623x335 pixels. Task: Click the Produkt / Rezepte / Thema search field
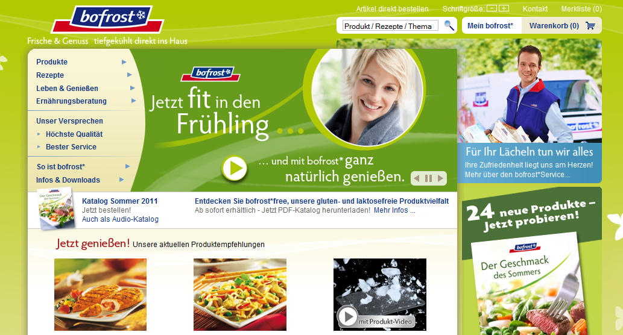tap(390, 26)
